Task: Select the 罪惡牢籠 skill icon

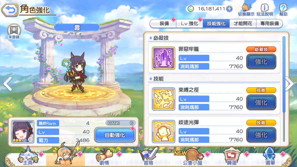Action: (x=163, y=58)
